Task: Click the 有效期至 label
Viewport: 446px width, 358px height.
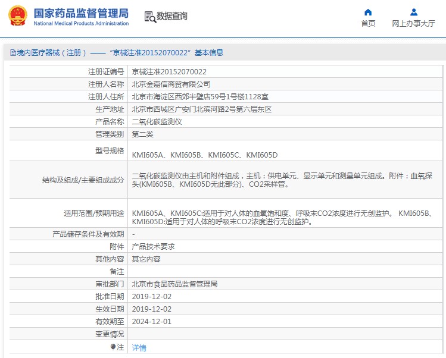Action: click(110, 322)
